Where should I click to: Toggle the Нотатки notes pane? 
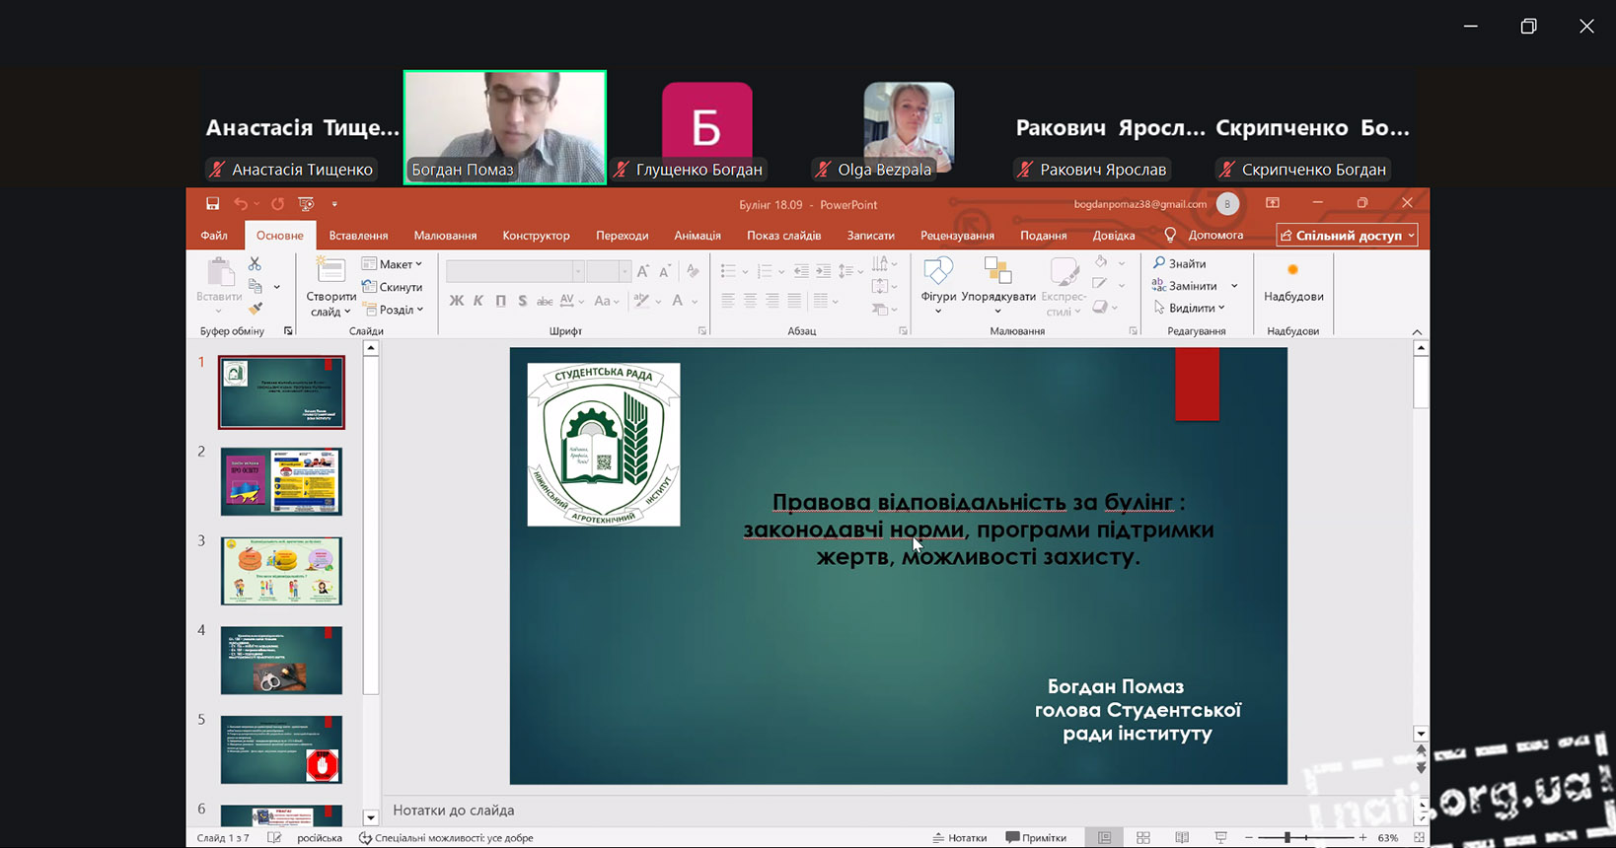pyautogui.click(x=959, y=837)
